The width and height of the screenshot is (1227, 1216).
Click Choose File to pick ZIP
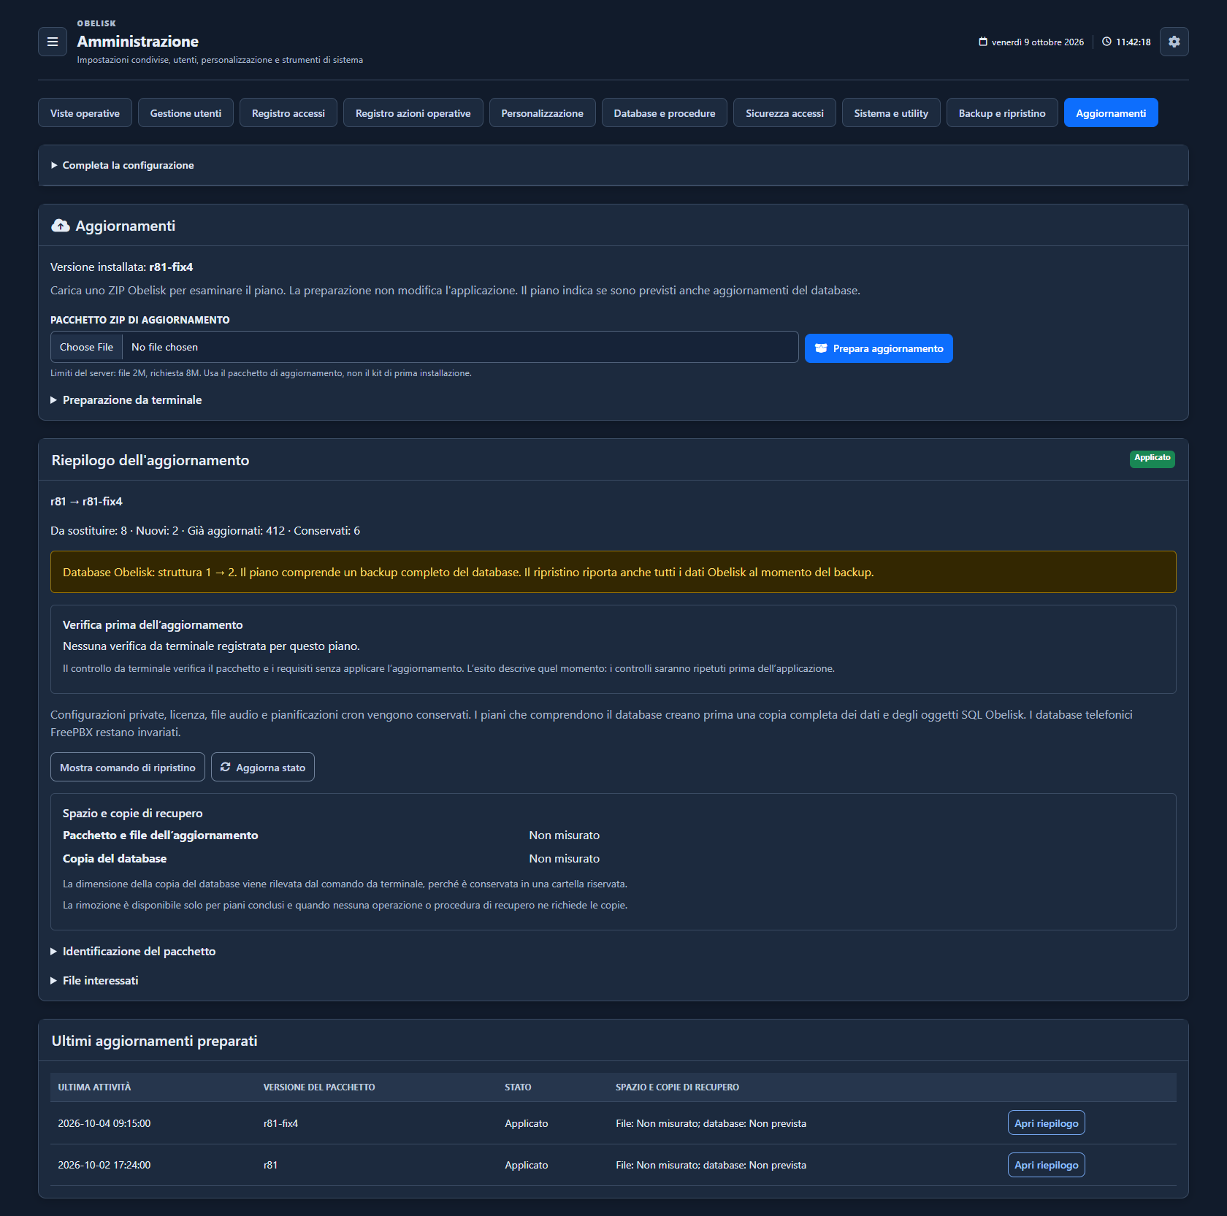pyautogui.click(x=86, y=347)
